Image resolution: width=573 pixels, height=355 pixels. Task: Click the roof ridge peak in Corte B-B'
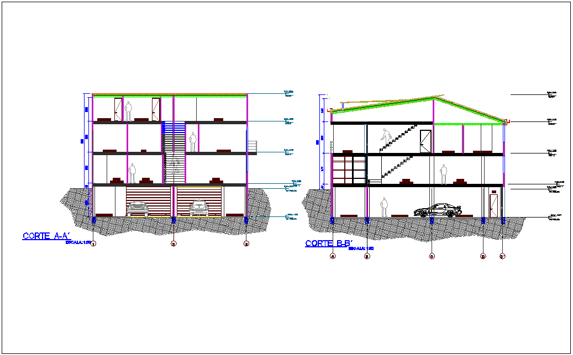433,98
